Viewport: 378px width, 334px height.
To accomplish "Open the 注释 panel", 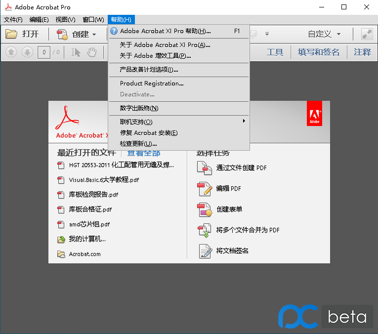I will 362,52.
